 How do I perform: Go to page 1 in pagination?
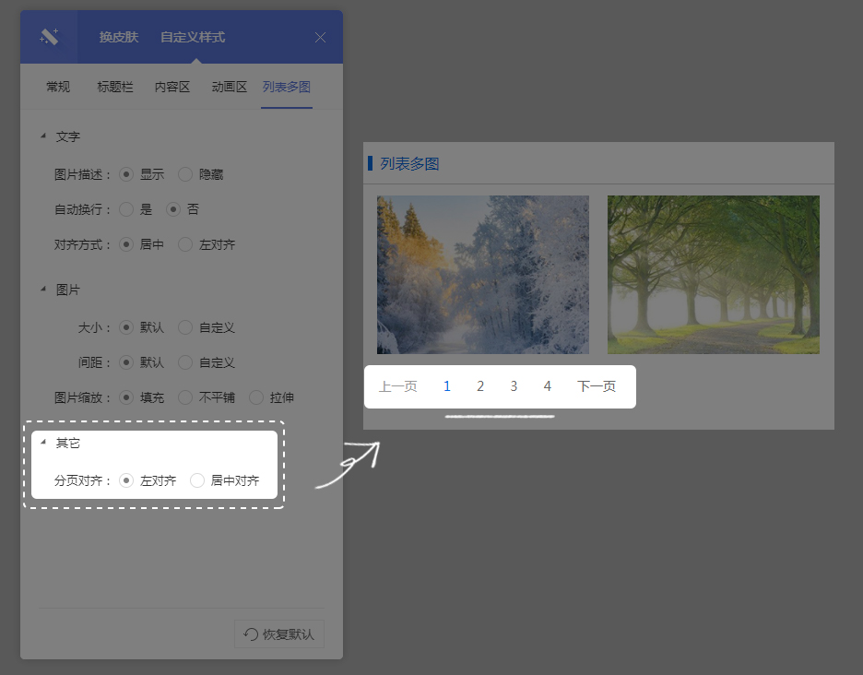tap(447, 386)
